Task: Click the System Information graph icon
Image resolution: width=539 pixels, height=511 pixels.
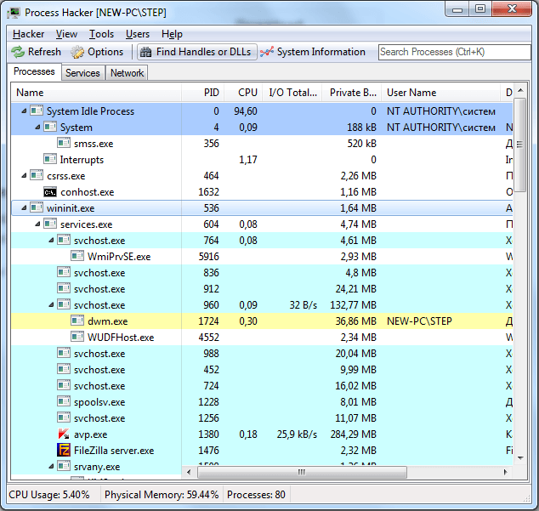Action: (267, 52)
